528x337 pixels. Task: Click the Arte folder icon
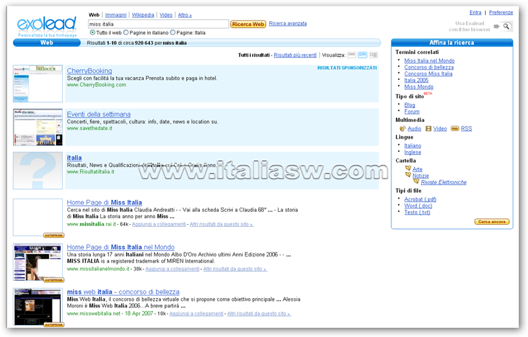click(x=408, y=168)
